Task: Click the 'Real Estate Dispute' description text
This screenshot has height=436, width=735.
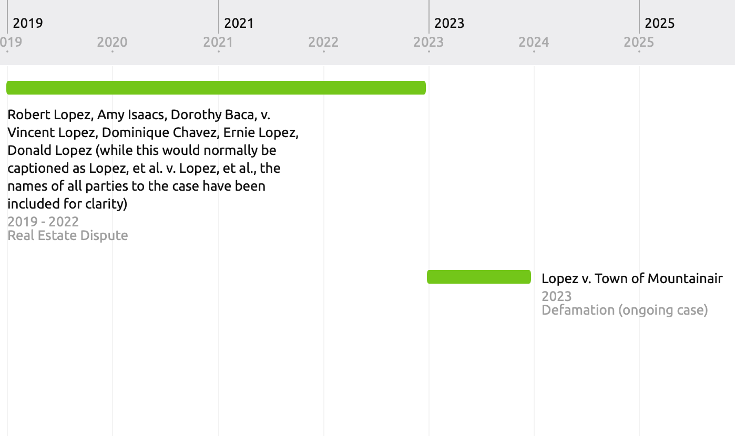Action: point(68,235)
